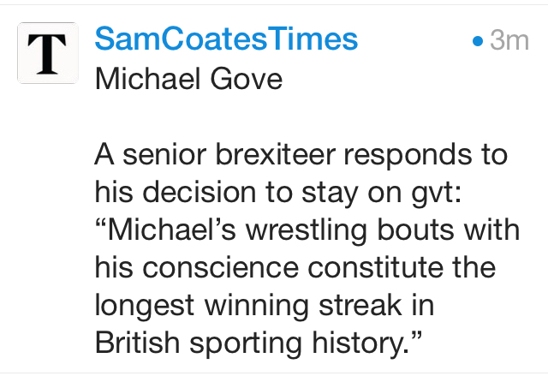Screen dimensions: 548x382
Task: Select the word "streak" in the tweet
Action: (x=360, y=306)
